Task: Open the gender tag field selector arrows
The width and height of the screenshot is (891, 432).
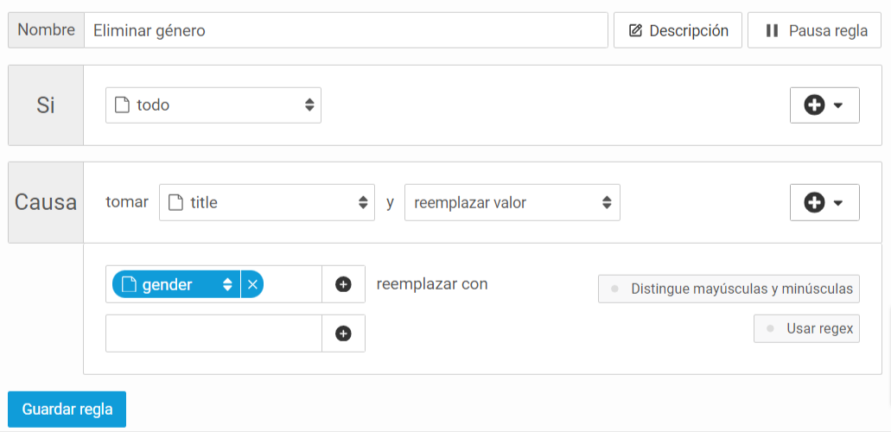Action: pyautogui.click(x=227, y=285)
